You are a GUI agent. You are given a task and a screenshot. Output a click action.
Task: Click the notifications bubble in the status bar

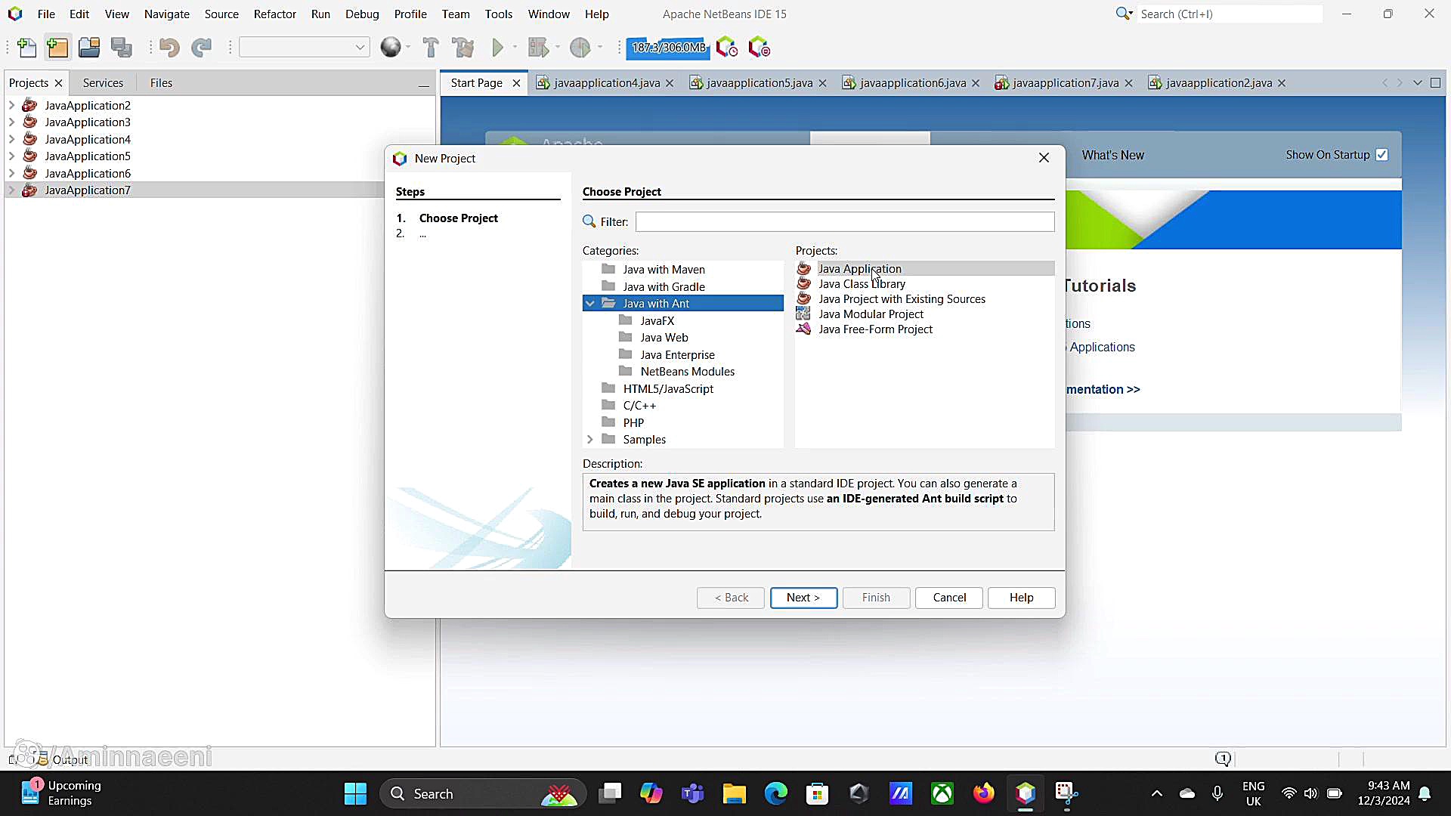[1223, 759]
